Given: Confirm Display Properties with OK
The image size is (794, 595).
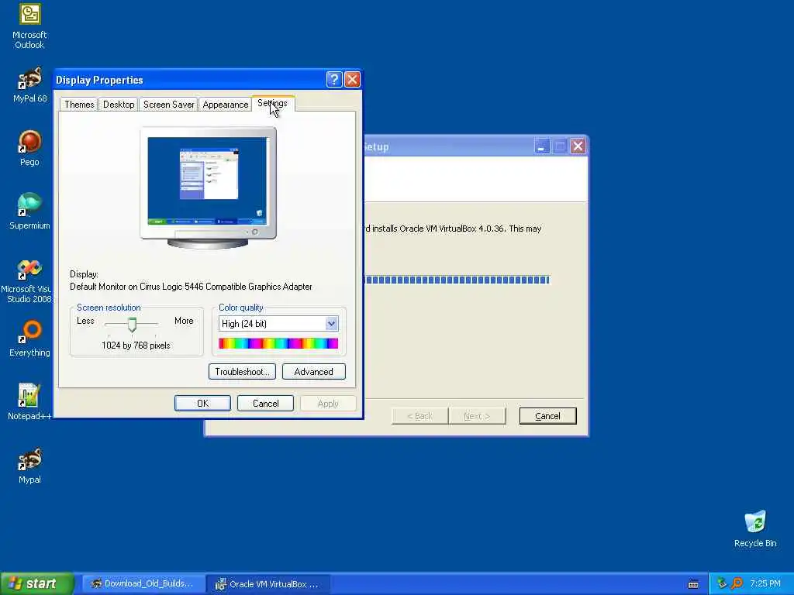Looking at the screenshot, I should click(x=202, y=403).
